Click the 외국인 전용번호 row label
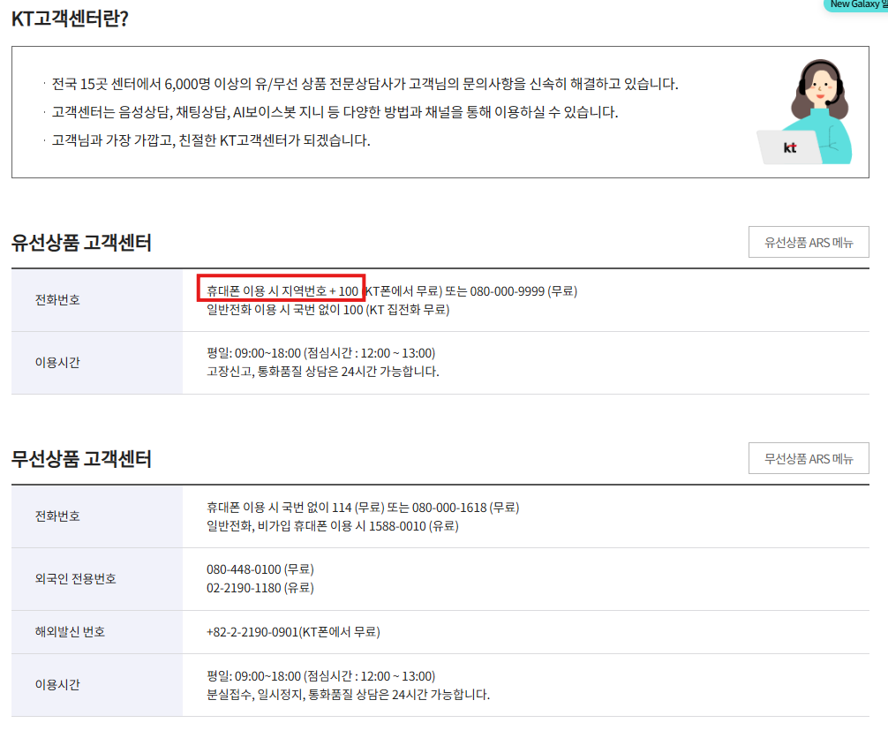The width and height of the screenshot is (888, 738). coord(75,579)
